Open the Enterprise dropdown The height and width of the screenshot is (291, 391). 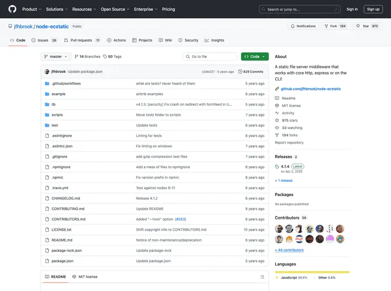pyautogui.click(x=145, y=9)
